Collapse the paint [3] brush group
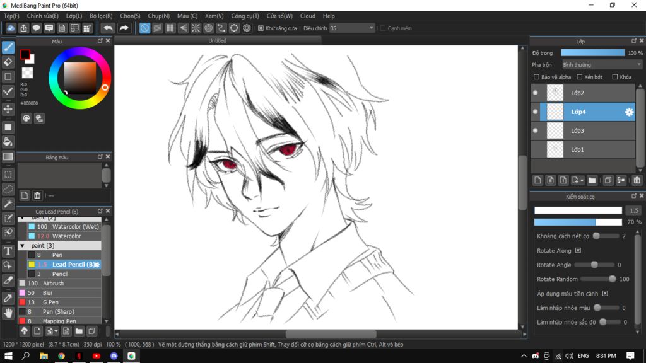 point(23,246)
